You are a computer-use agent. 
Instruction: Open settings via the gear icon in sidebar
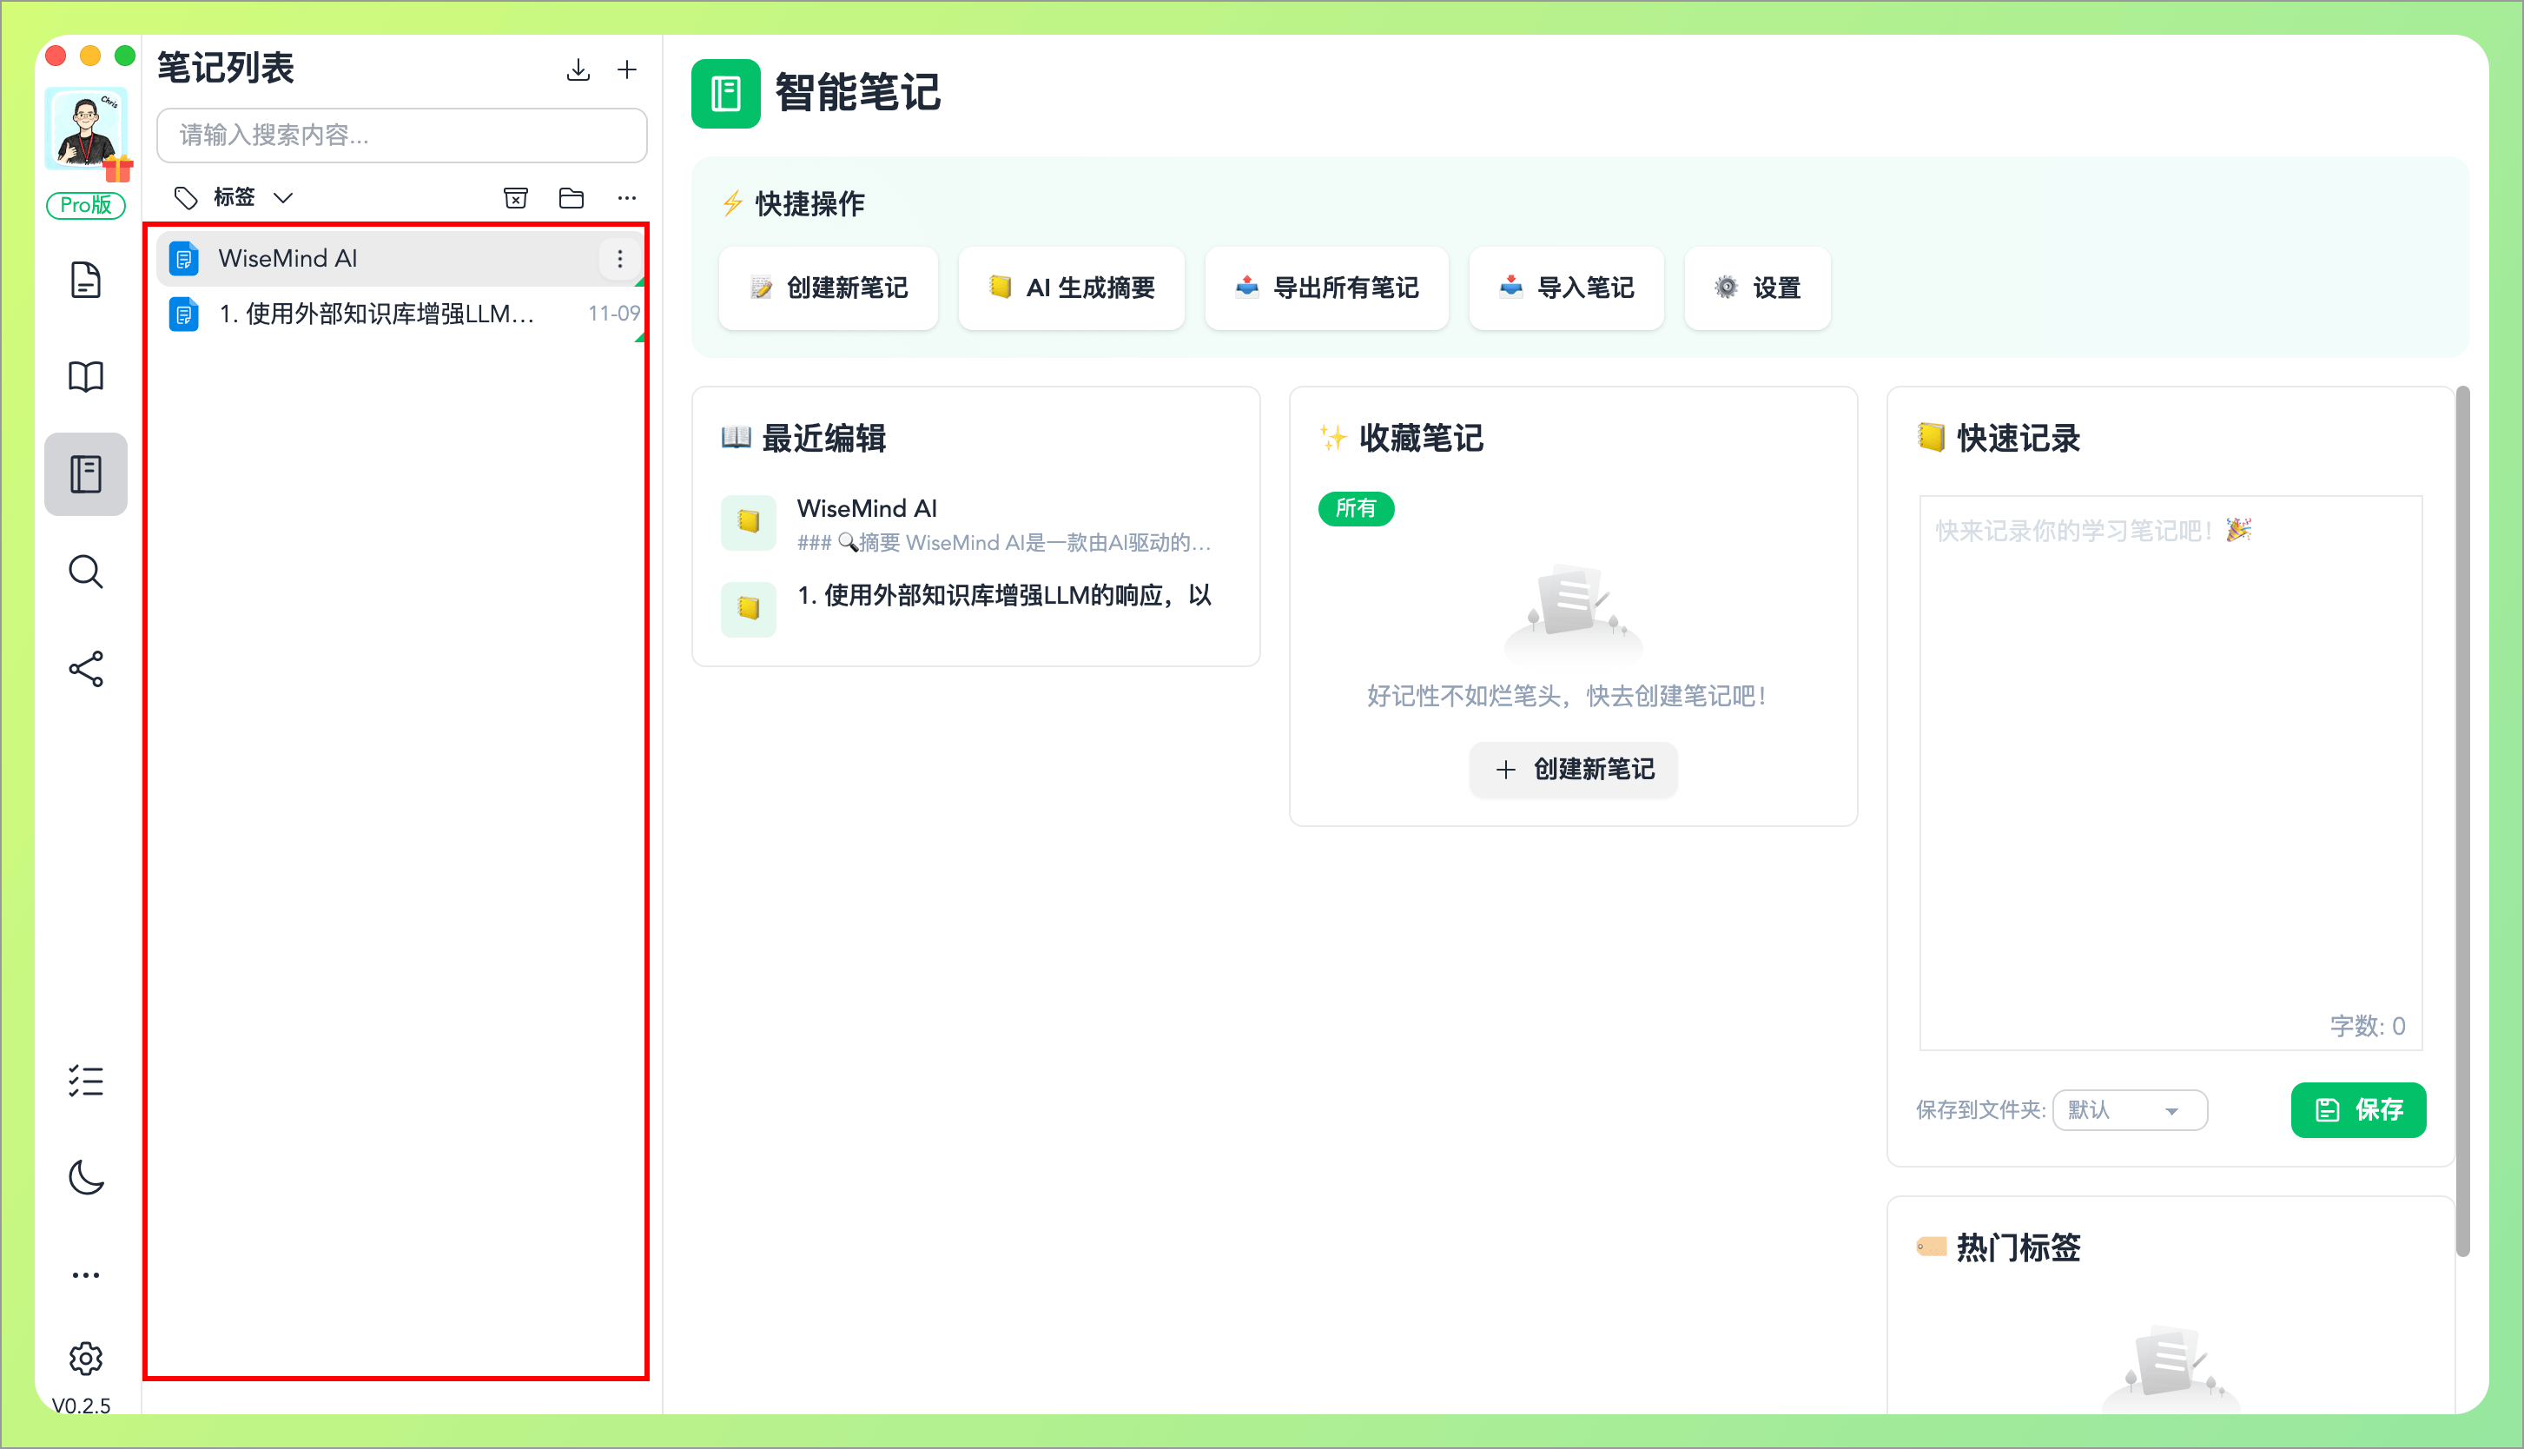(x=86, y=1358)
